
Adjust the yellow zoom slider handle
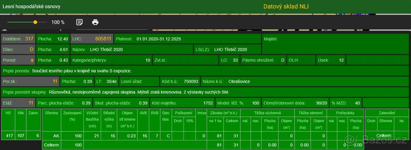click(35, 22)
